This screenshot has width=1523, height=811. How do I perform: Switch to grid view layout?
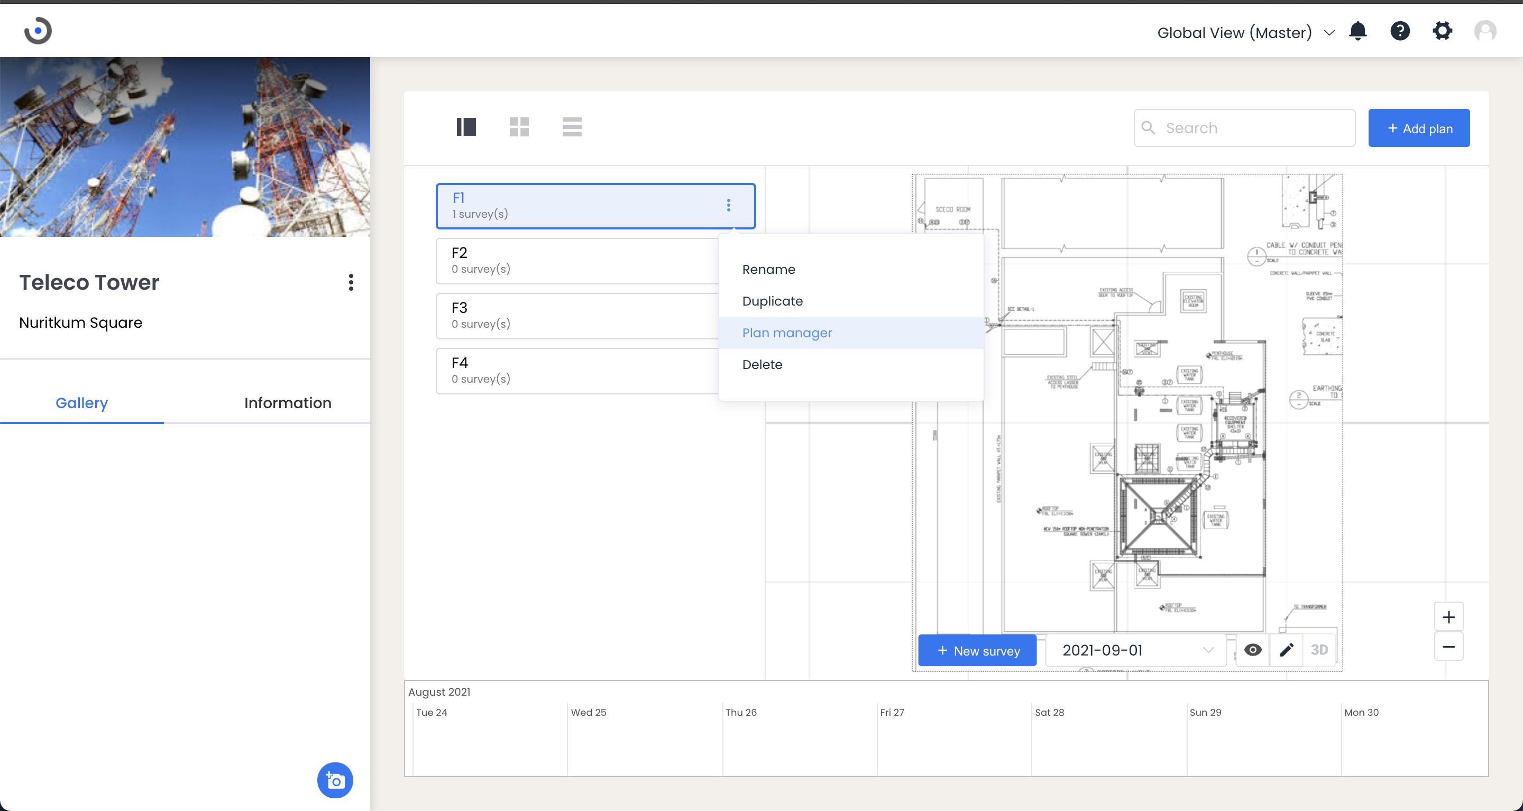point(518,126)
